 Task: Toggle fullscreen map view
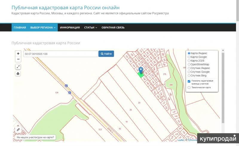[18, 67]
